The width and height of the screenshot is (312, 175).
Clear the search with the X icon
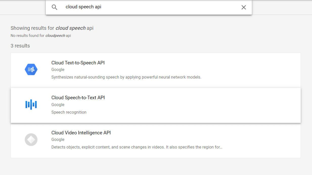(x=243, y=7)
